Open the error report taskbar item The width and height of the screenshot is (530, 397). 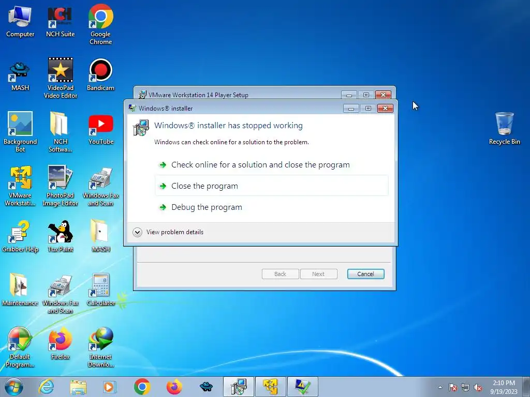pyautogui.click(x=302, y=387)
